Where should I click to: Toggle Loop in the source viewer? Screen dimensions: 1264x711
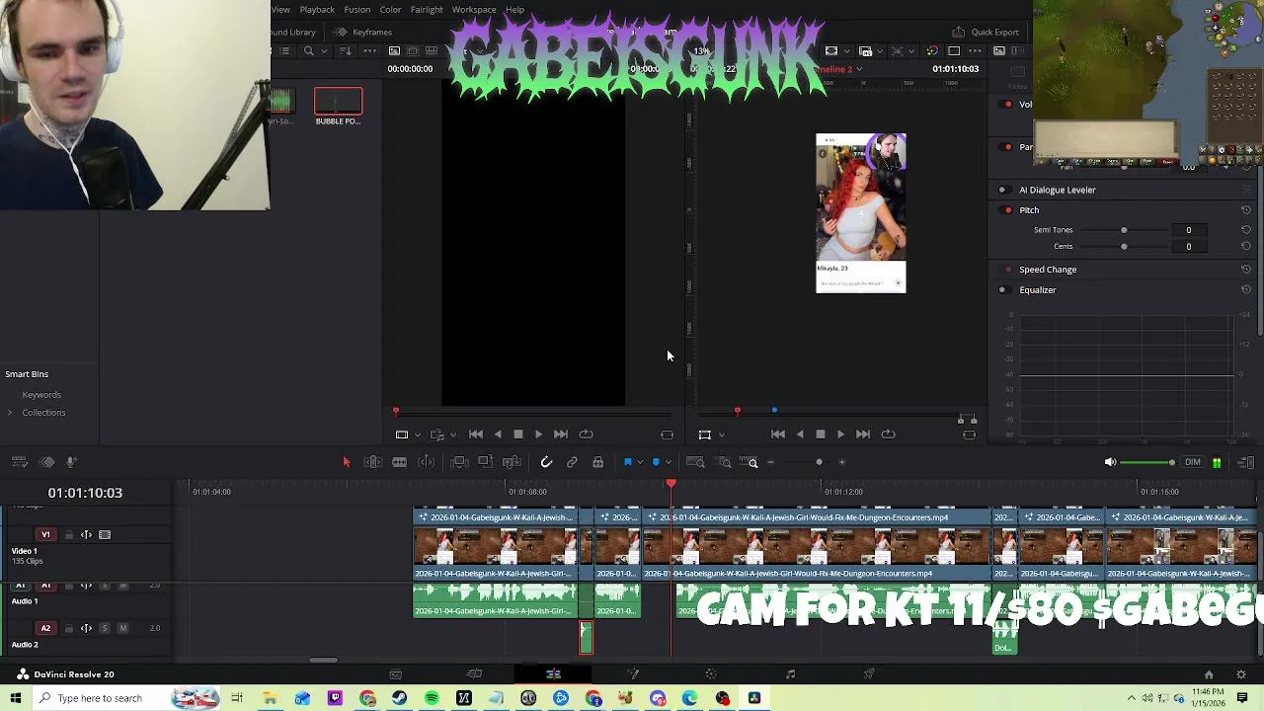tap(587, 434)
